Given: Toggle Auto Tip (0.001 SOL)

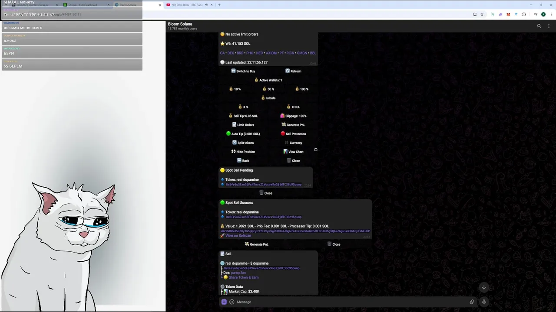Looking at the screenshot, I should click(x=243, y=134).
